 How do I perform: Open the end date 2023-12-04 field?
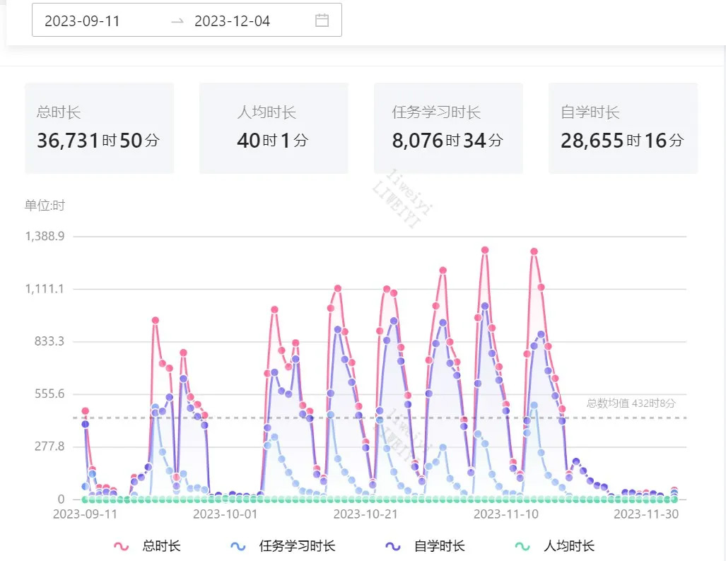(x=233, y=21)
